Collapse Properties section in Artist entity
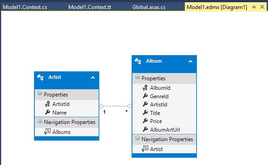 coord(40,93)
